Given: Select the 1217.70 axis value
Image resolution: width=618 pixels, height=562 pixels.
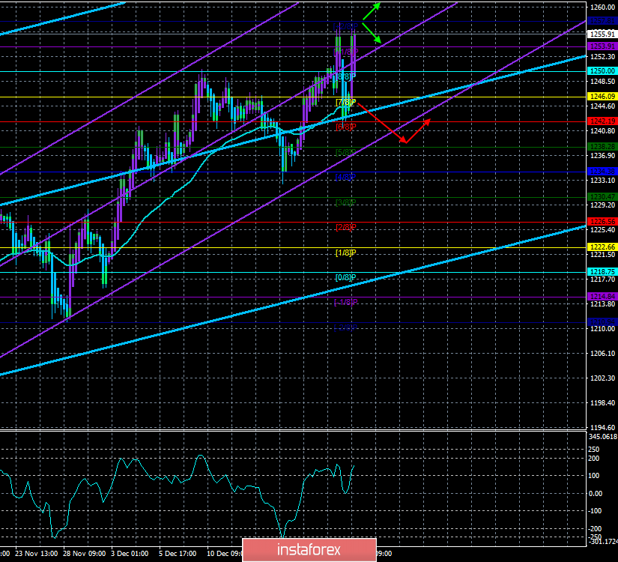Looking at the screenshot, I should click(x=602, y=280).
